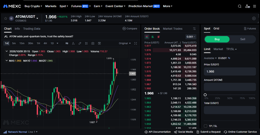
Task: Open more timeframes dropdown arrow
Action: [58, 43]
